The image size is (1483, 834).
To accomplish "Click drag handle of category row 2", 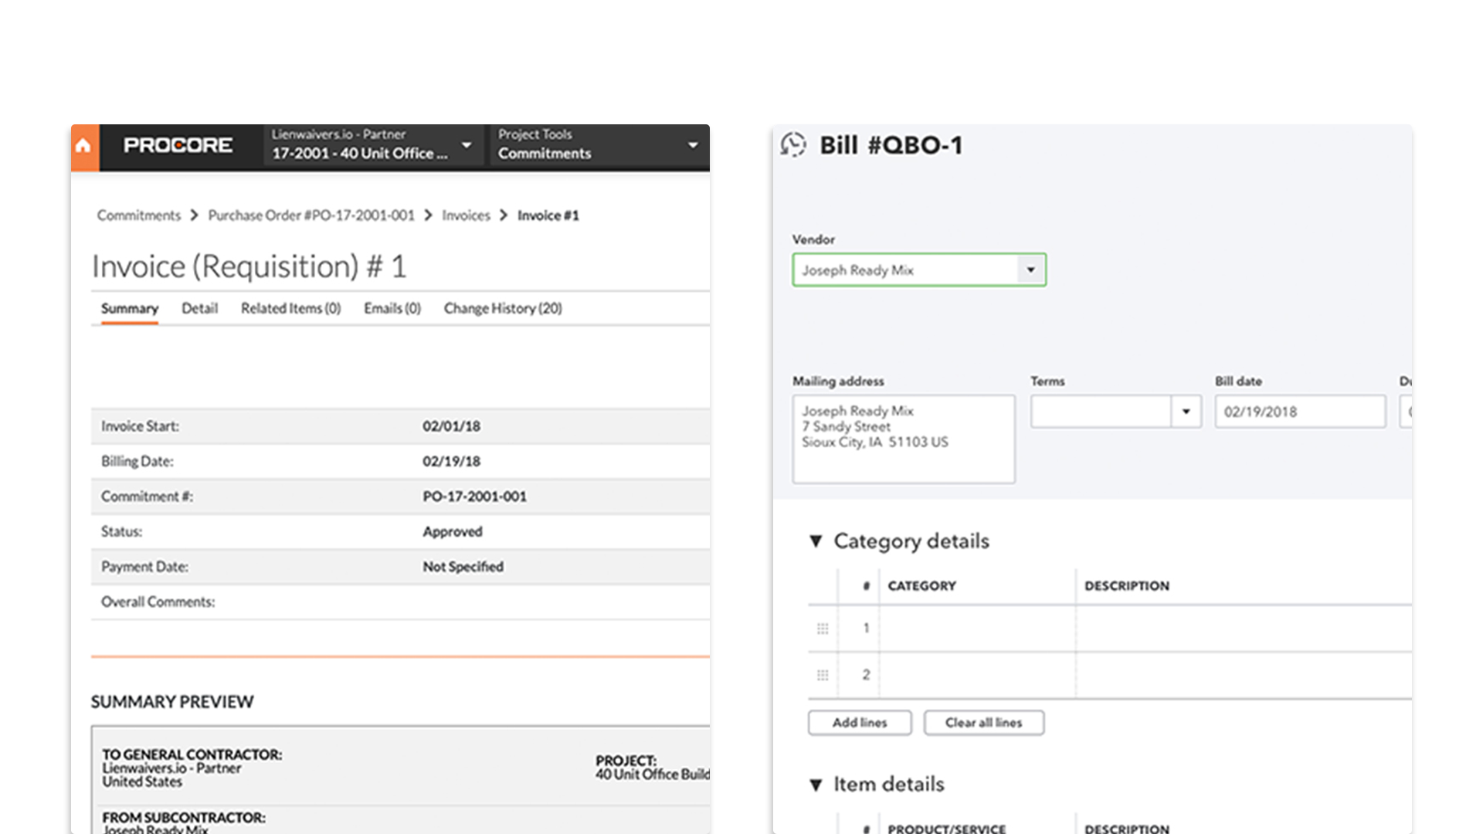I will coord(823,675).
